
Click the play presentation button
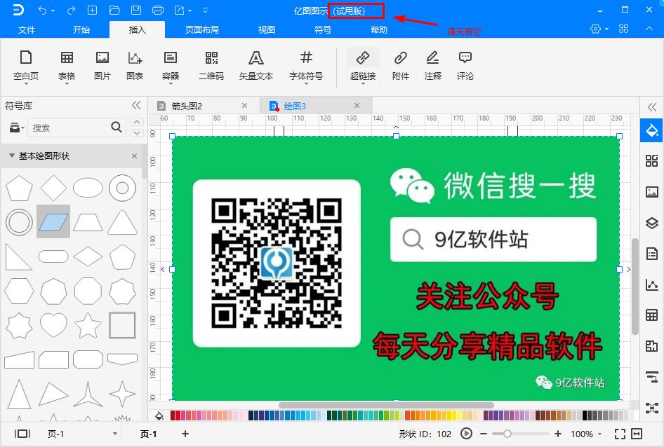coord(466,434)
